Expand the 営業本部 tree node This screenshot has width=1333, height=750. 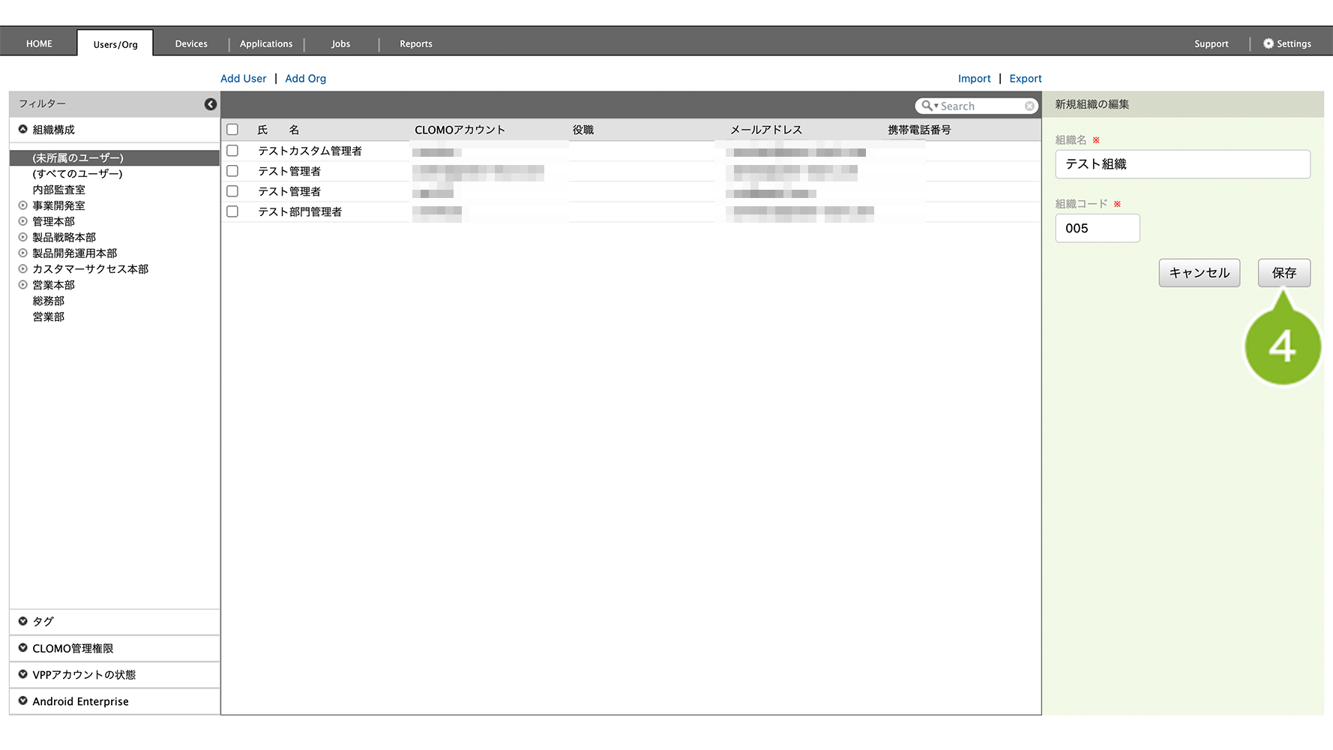click(x=23, y=285)
